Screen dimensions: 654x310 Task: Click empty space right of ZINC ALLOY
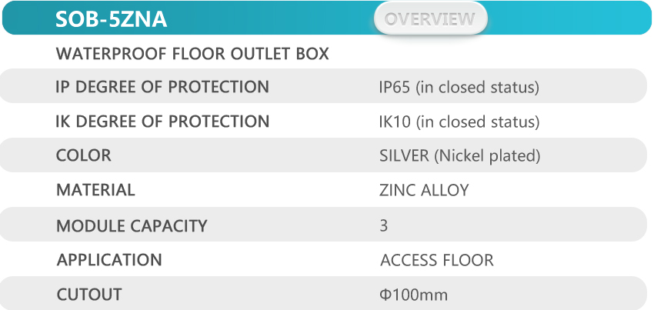[559, 190]
